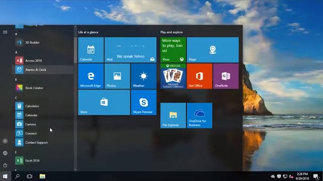Open taskbar Search magnifier
Viewport: 323px width, 181px height.
17,176
